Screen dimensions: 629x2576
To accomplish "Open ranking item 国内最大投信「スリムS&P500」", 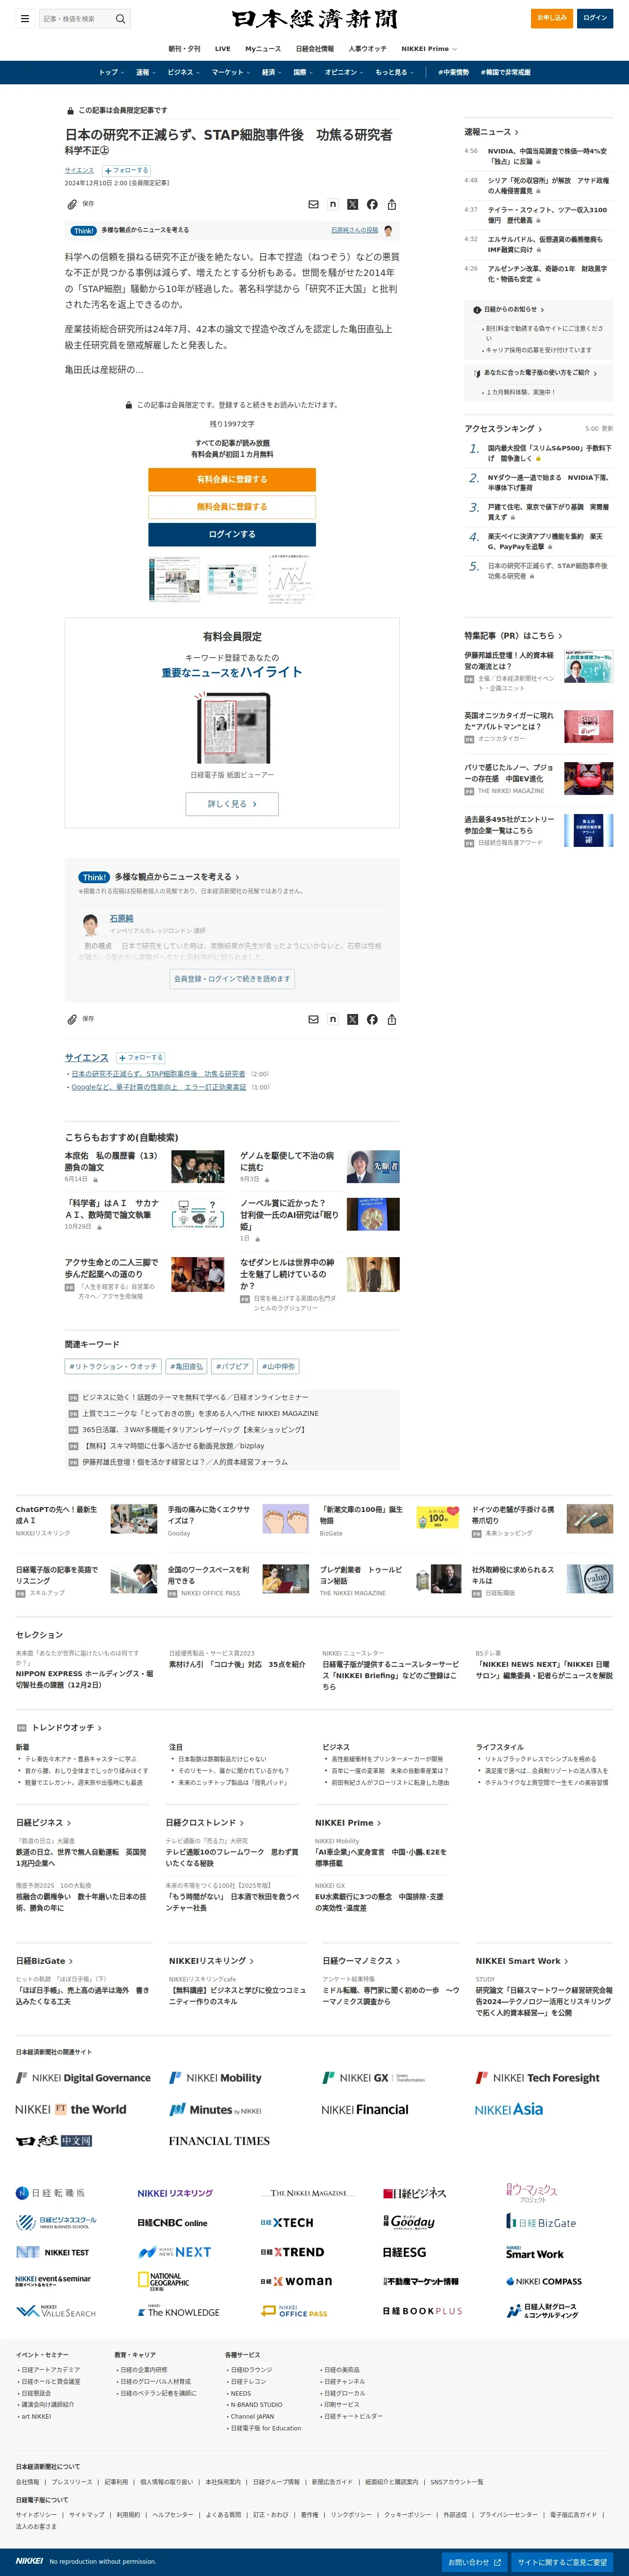I will [549, 453].
